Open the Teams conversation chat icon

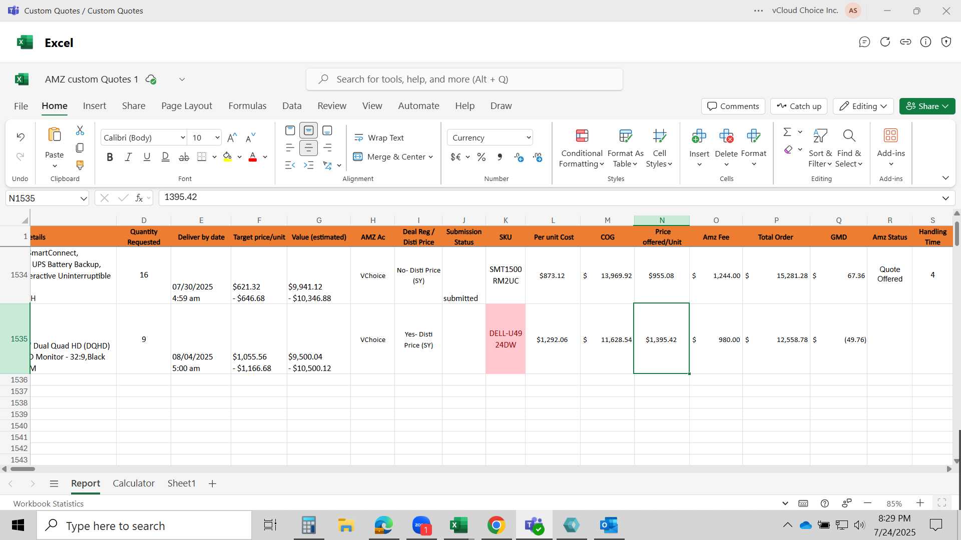pyautogui.click(x=864, y=42)
